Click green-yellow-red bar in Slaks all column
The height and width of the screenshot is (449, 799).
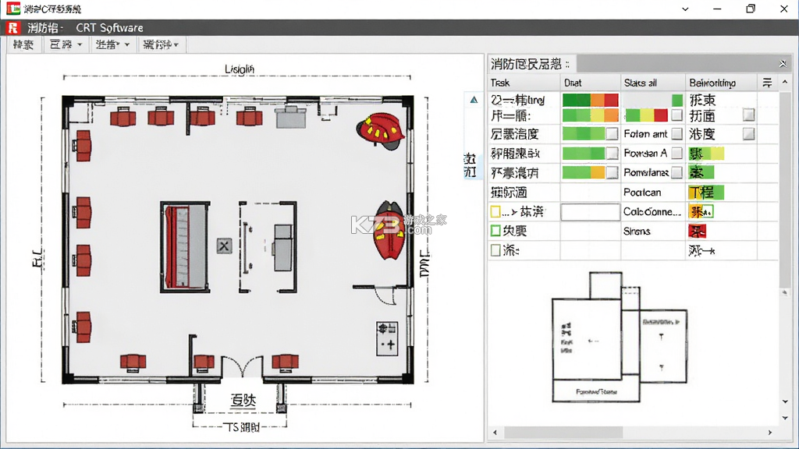coord(646,115)
